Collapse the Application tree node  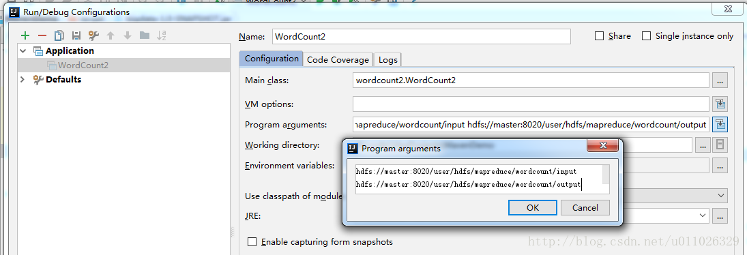click(x=23, y=51)
